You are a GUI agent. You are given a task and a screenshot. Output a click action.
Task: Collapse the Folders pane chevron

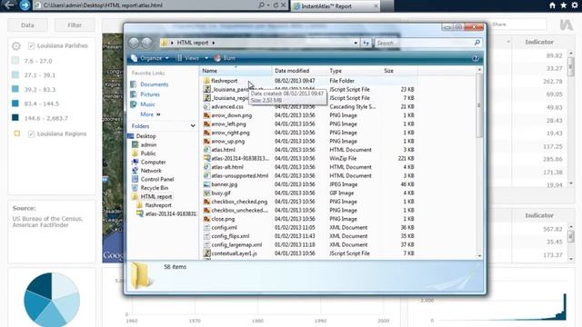pyautogui.click(x=193, y=126)
